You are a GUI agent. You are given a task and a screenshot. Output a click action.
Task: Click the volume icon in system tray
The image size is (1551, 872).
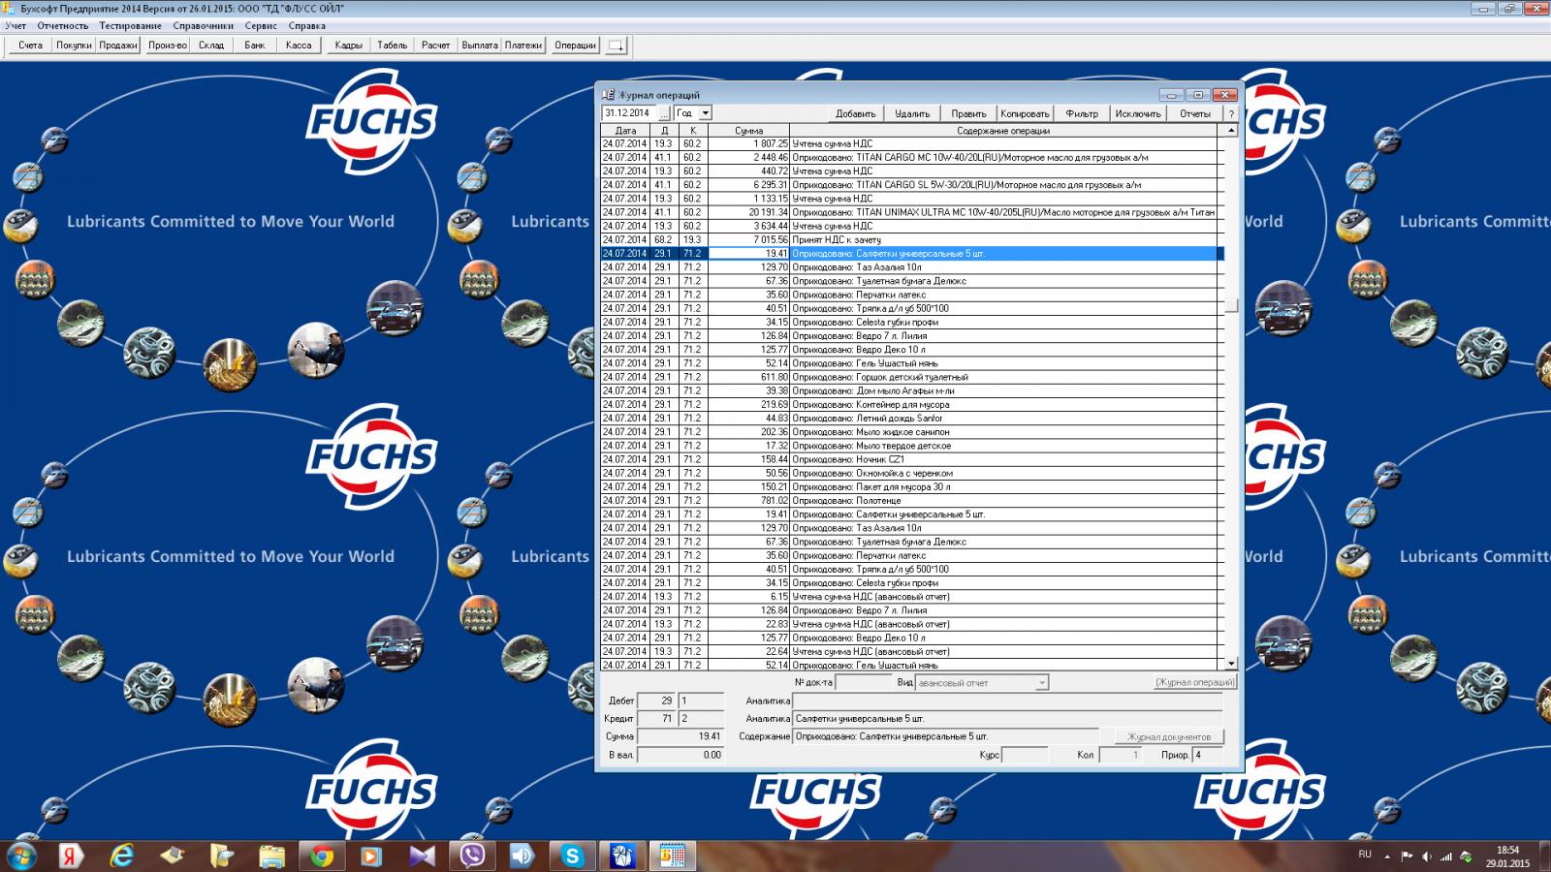1426,856
